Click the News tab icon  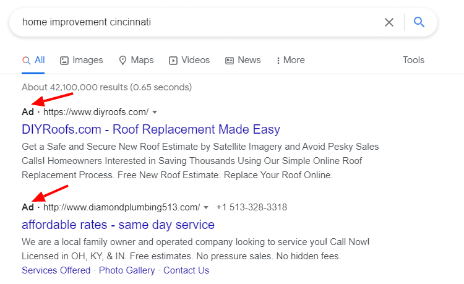(230, 61)
